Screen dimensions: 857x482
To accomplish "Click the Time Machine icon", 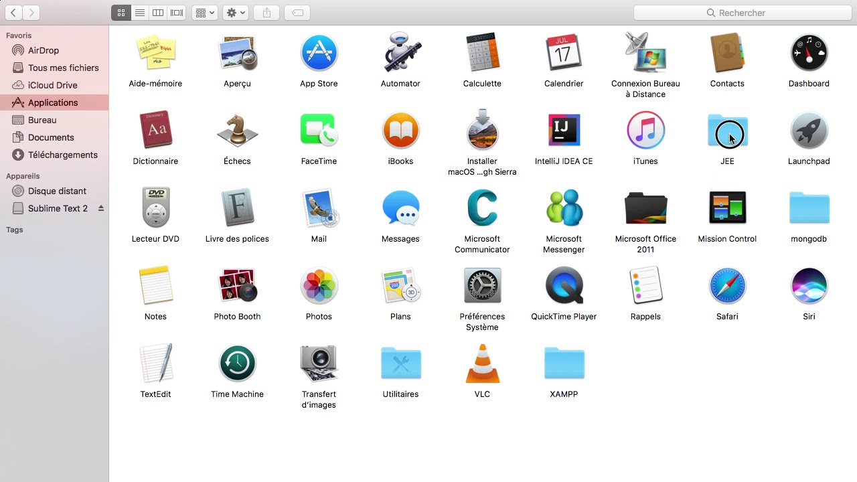I will pyautogui.click(x=237, y=364).
